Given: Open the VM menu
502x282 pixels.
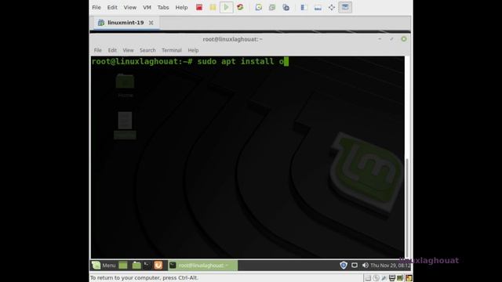Looking at the screenshot, I should [147, 7].
